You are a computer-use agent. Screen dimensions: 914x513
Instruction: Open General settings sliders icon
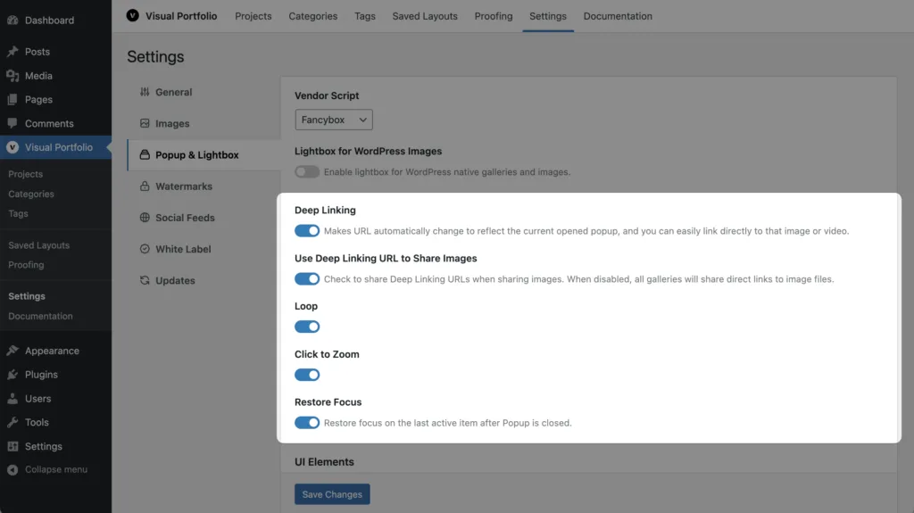pyautogui.click(x=145, y=92)
